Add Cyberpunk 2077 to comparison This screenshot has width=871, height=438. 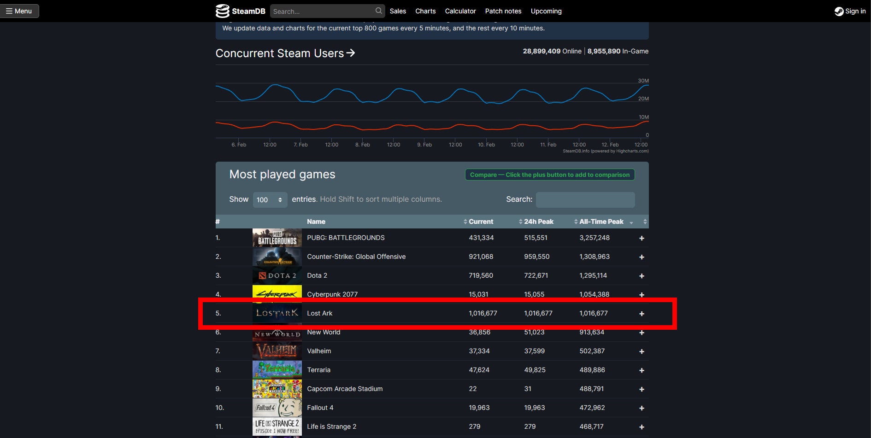(641, 295)
